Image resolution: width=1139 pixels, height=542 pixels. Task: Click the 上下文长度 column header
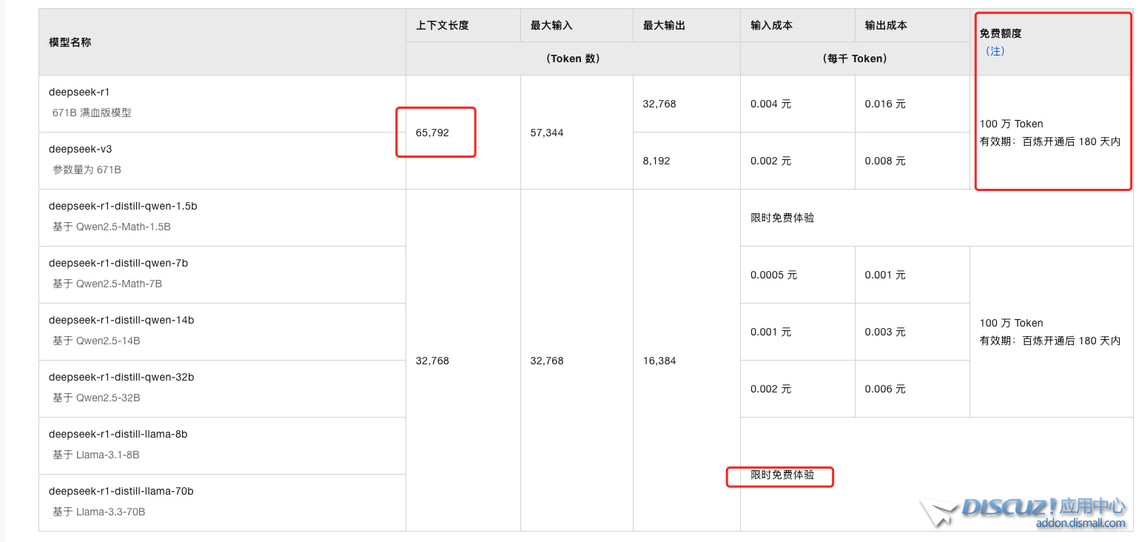[x=443, y=25]
